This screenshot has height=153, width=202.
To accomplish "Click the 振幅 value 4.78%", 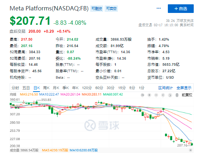I will 164,46.
